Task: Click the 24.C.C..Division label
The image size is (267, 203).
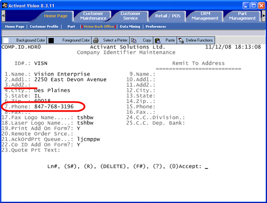Action: [x=155, y=117]
